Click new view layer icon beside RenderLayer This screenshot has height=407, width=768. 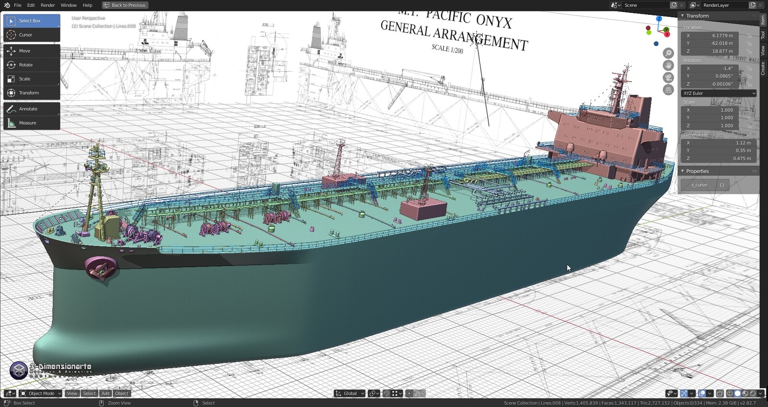752,5
